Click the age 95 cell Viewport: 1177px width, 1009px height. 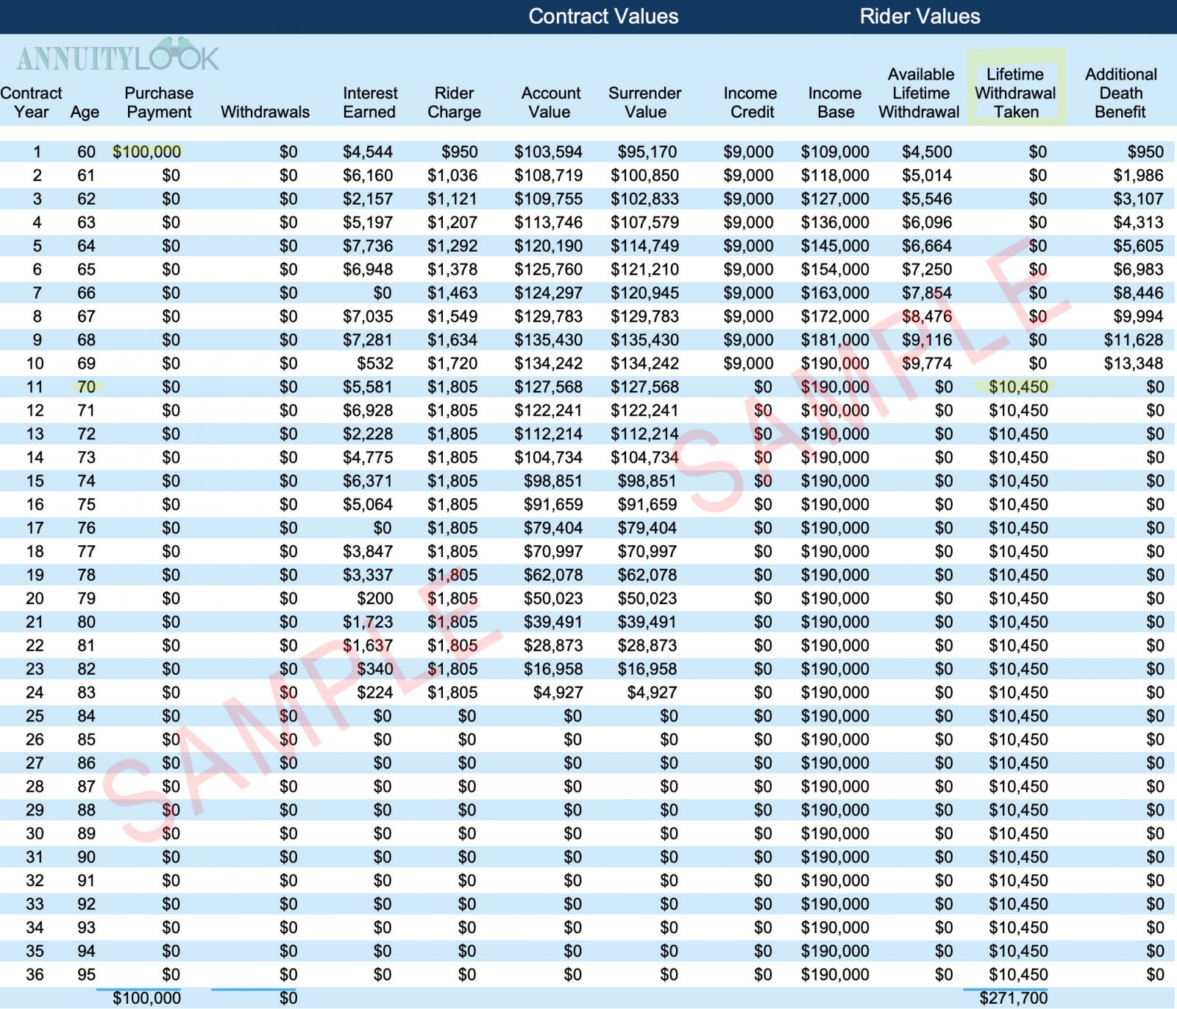point(87,974)
